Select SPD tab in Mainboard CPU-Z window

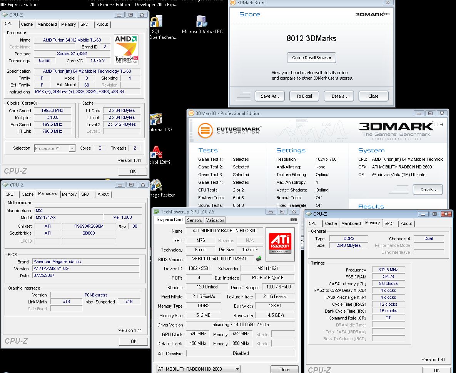(x=85, y=194)
